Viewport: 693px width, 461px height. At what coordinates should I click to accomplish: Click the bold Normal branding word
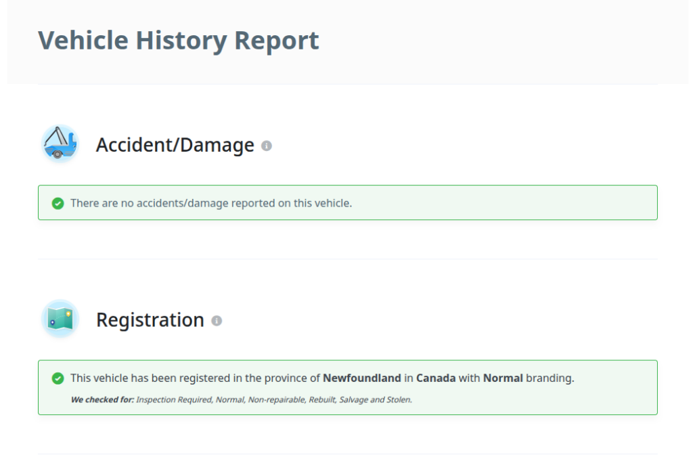503,378
